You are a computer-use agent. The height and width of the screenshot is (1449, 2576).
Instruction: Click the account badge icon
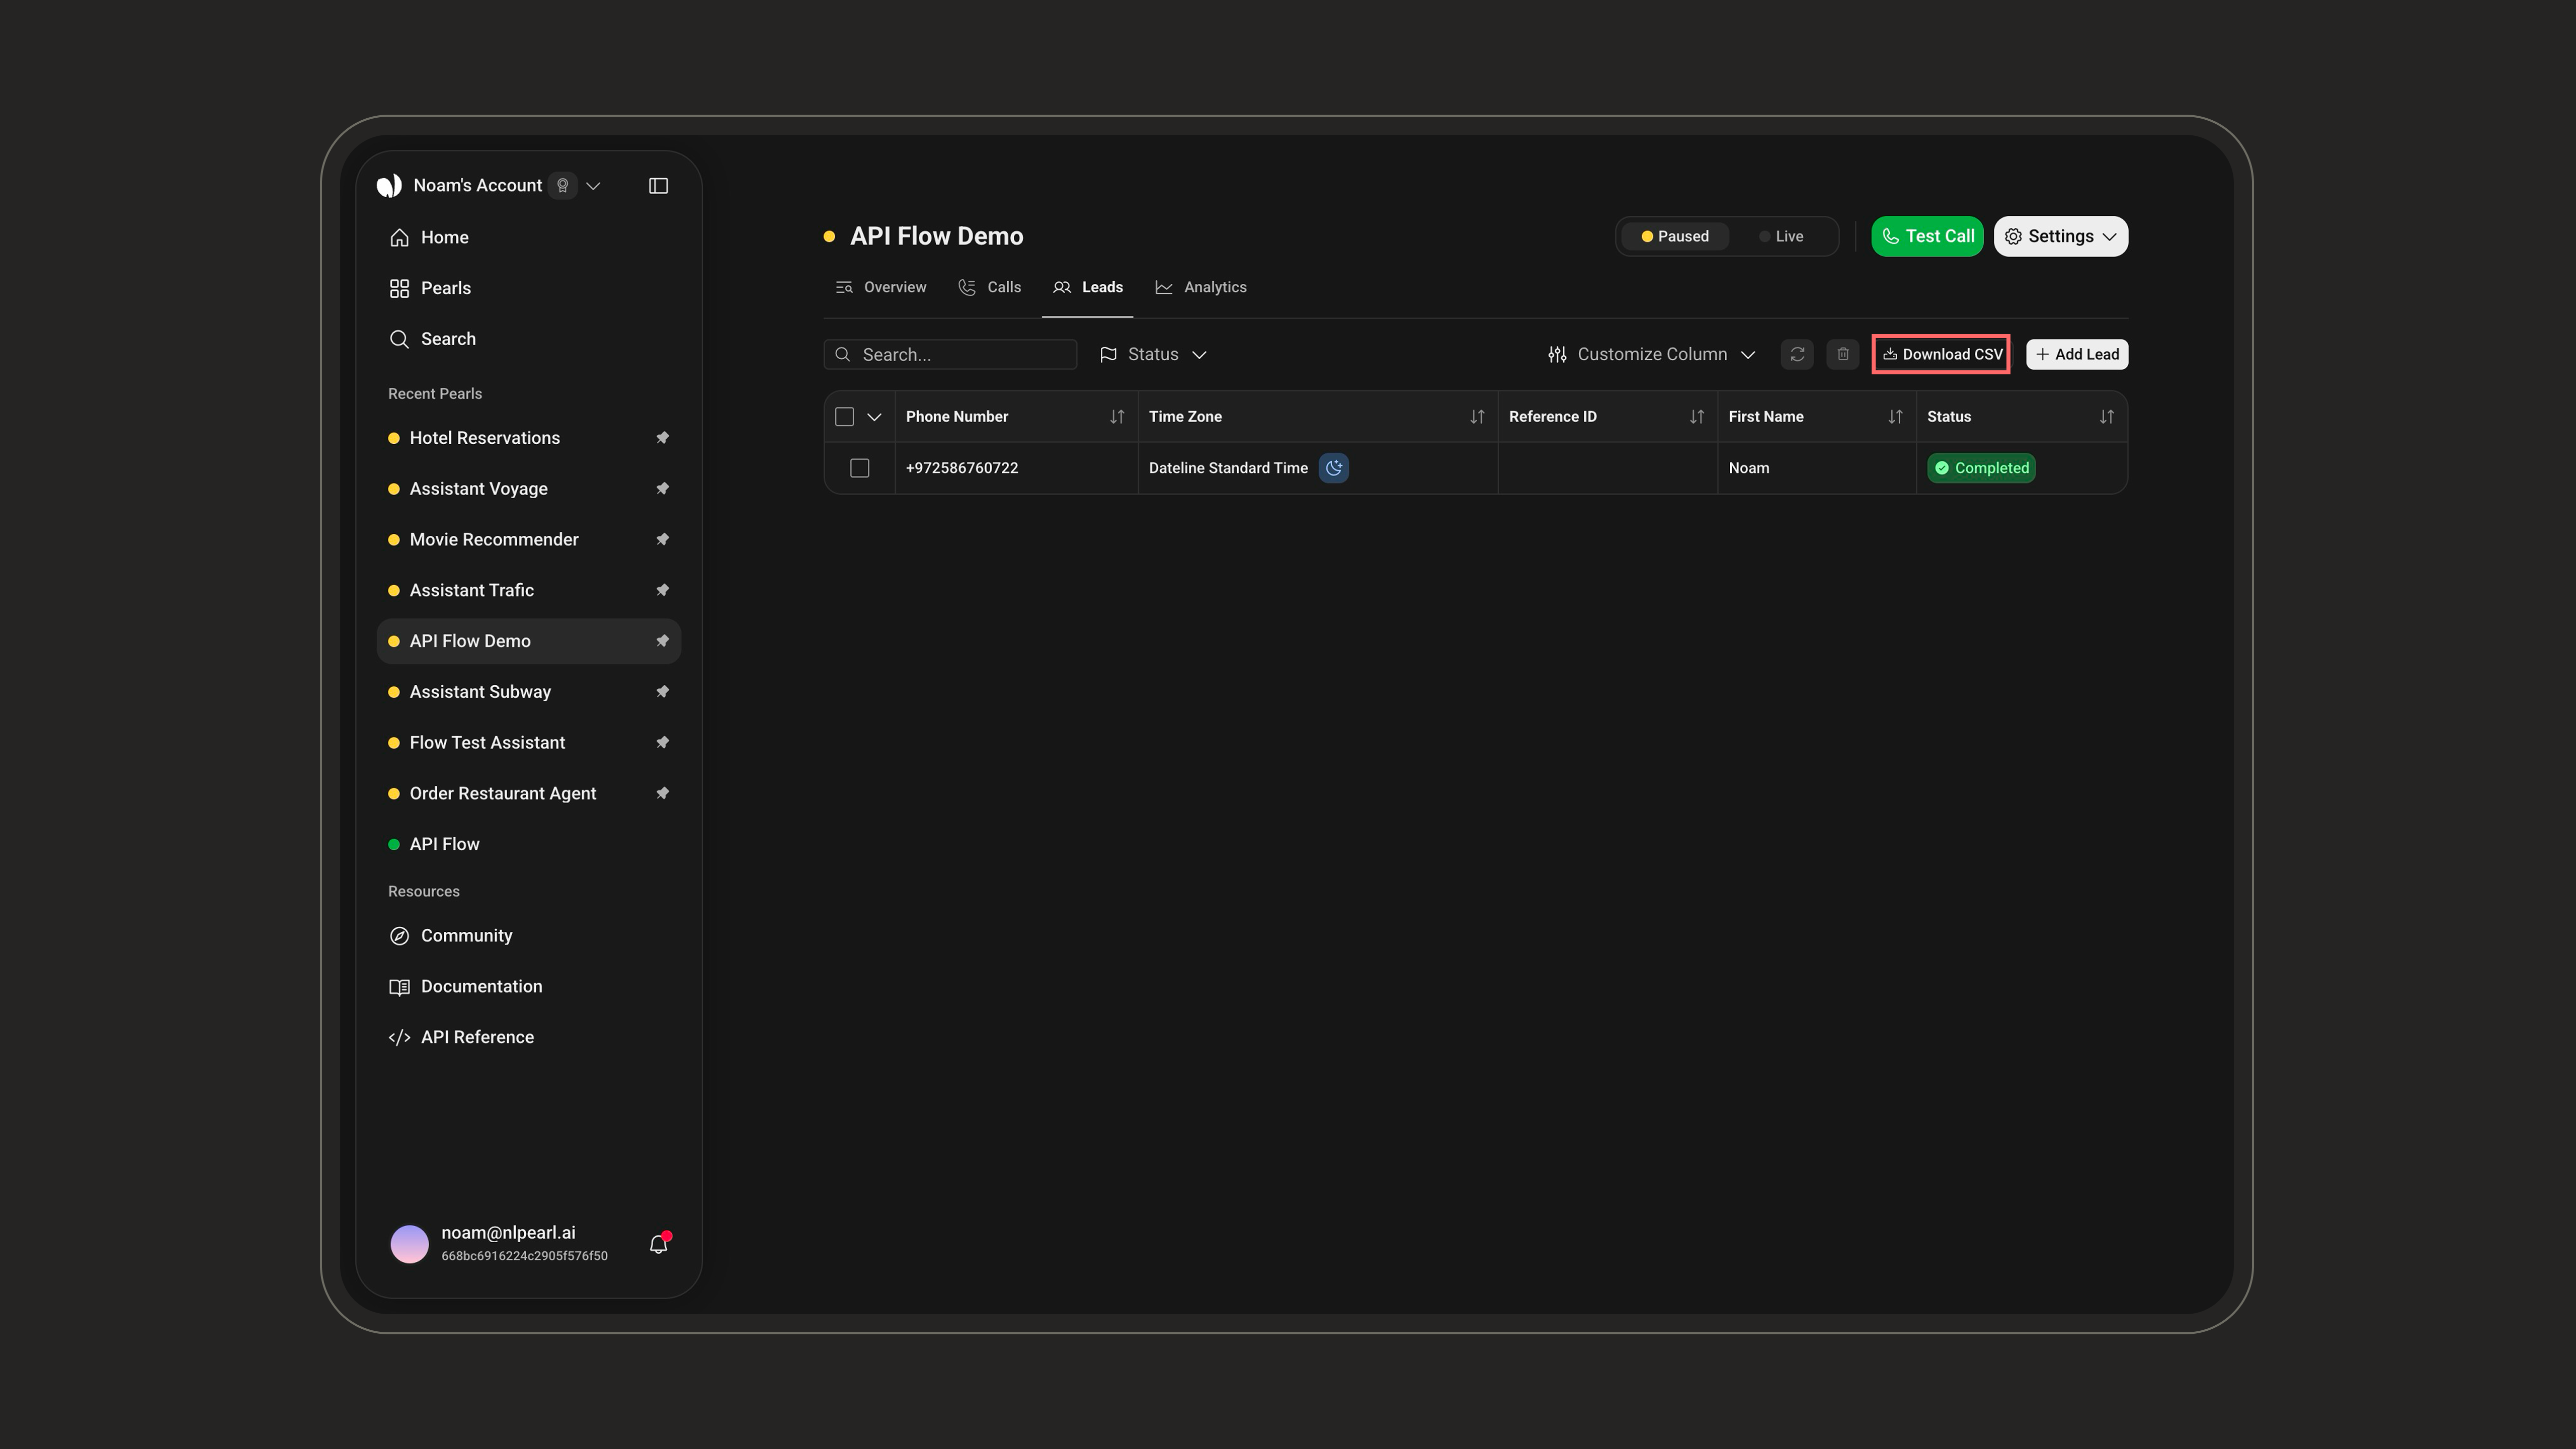click(x=563, y=186)
